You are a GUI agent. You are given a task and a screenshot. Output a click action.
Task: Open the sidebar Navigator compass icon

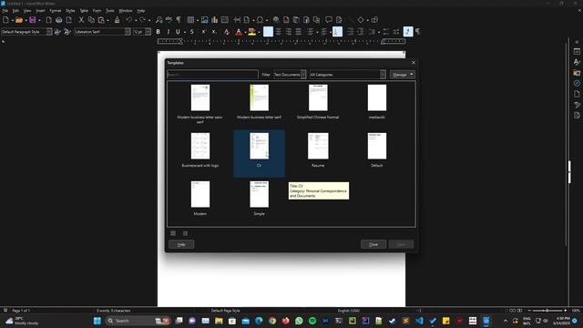(577, 83)
